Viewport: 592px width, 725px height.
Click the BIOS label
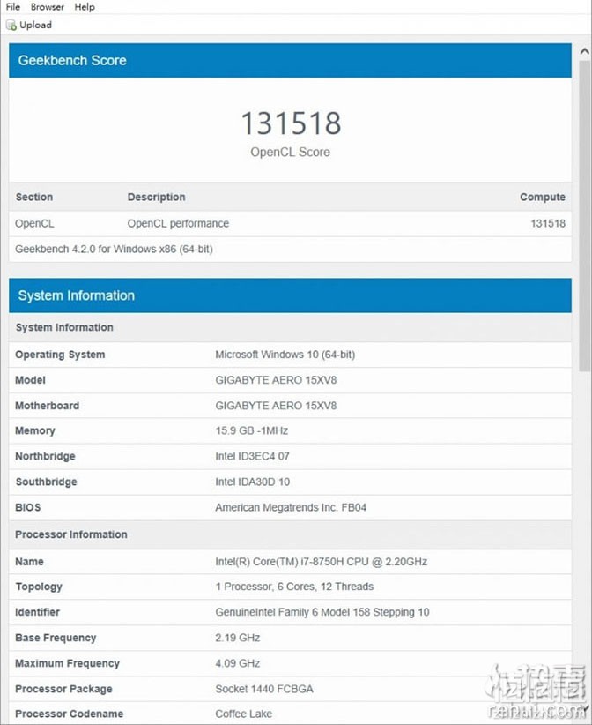point(27,507)
